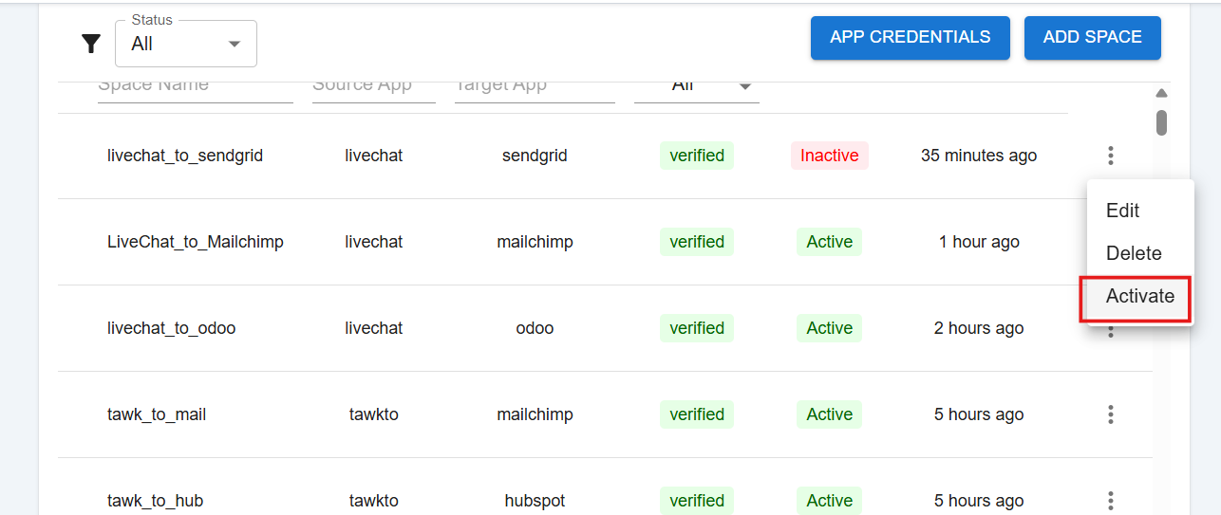Click the verified badge for tawk_to_hub
The height and width of the screenshot is (515, 1221).
pos(697,501)
